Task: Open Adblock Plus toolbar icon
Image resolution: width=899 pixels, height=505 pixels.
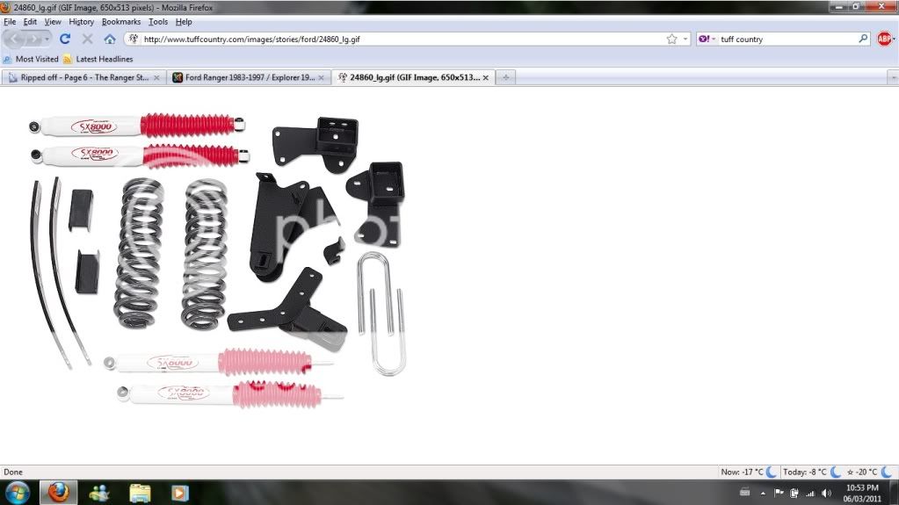Action: point(885,40)
